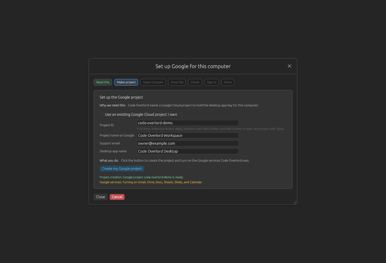Click the Desktop app name label
Screen dimensions: 386x263
[113, 151]
